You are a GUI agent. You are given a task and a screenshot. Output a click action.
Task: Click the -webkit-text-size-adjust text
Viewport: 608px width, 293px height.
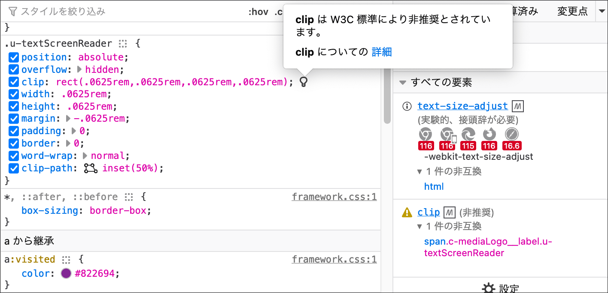click(x=479, y=157)
